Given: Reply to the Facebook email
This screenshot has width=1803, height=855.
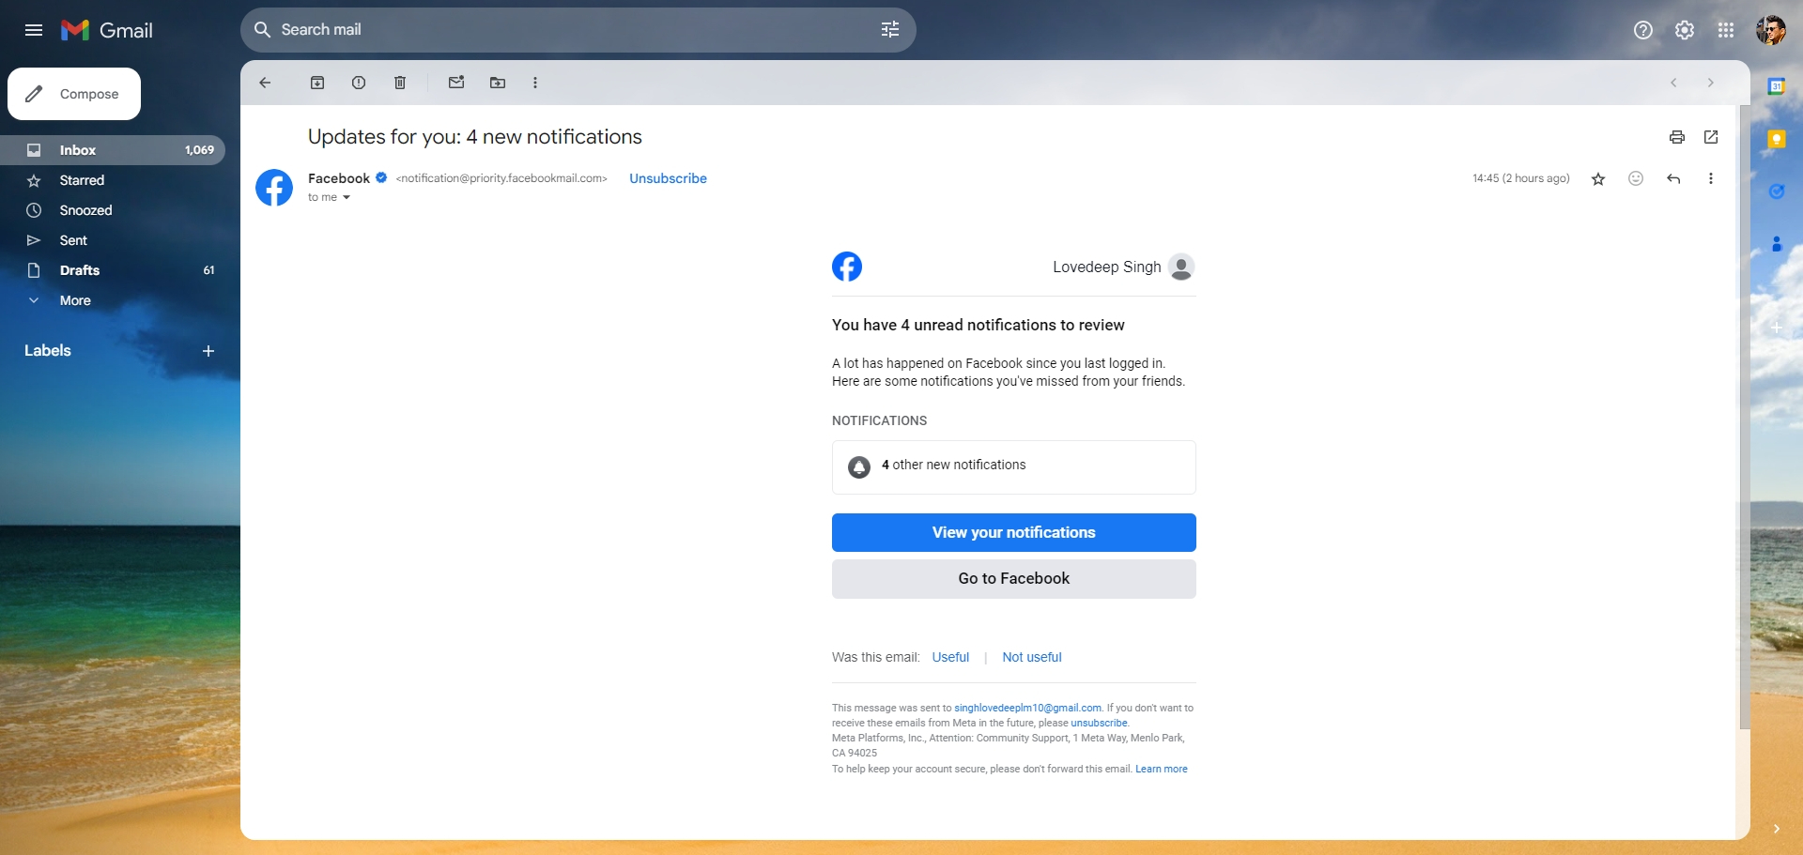Looking at the screenshot, I should tap(1673, 178).
